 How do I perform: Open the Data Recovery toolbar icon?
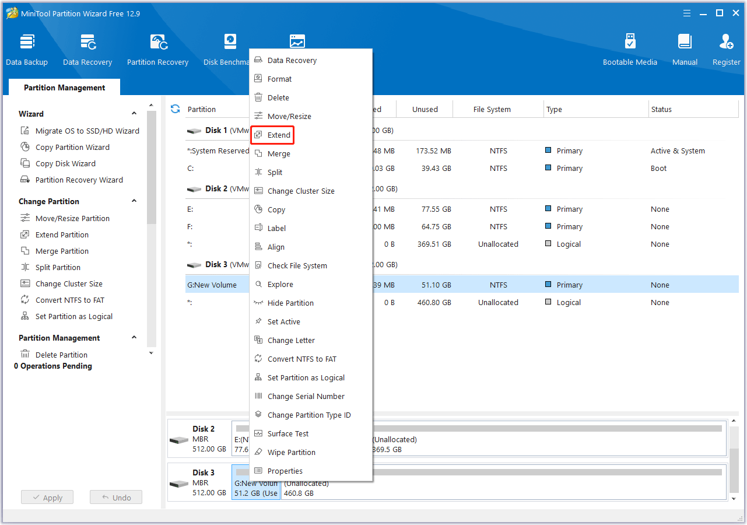(x=87, y=50)
